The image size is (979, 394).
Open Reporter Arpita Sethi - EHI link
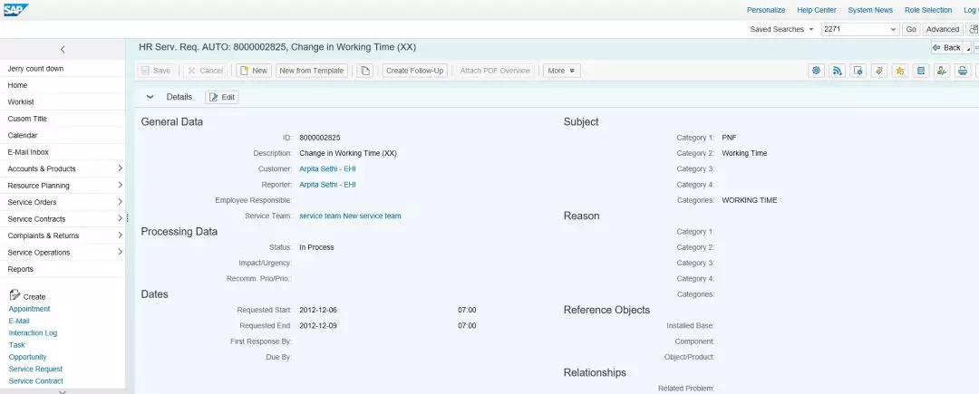328,185
